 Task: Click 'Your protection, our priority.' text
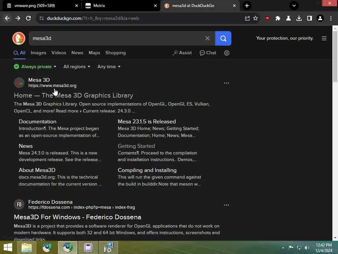[285, 38]
